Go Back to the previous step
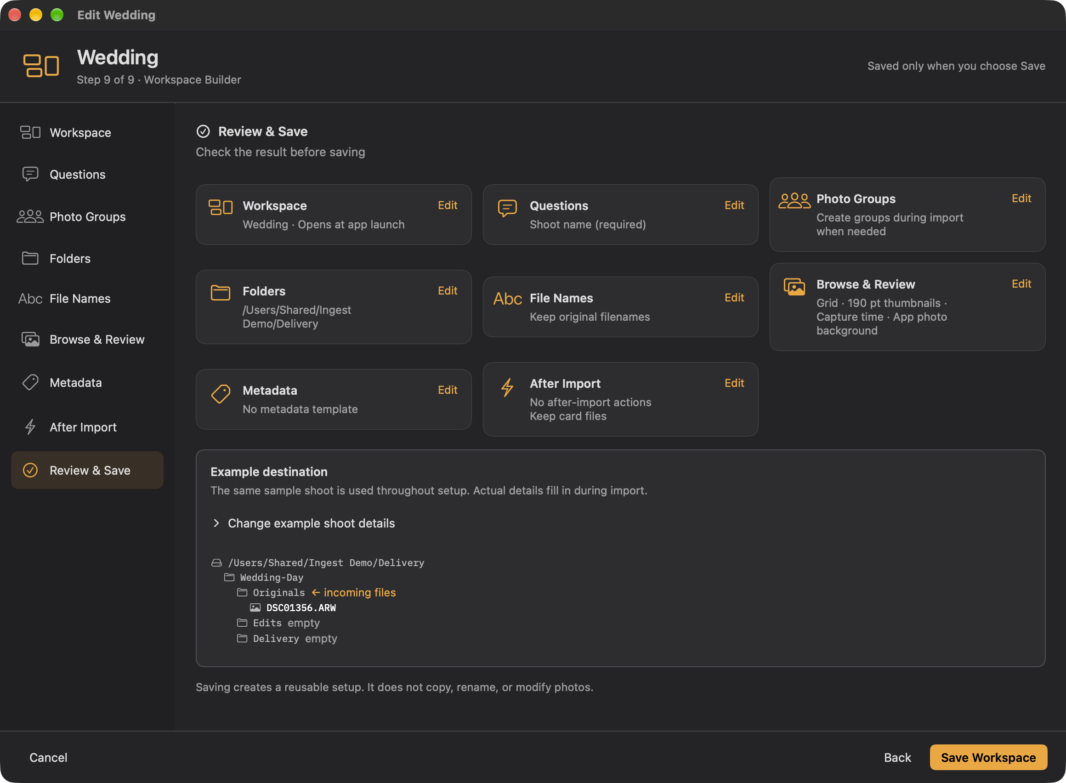Screen dimensions: 1066x783 coord(897,757)
